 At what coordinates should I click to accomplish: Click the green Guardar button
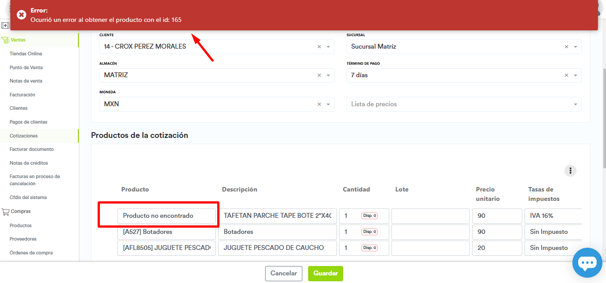pos(325,273)
